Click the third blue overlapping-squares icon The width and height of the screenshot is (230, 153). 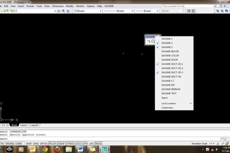(226, 11)
